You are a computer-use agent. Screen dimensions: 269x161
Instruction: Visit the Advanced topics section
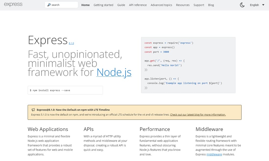point(161,5)
